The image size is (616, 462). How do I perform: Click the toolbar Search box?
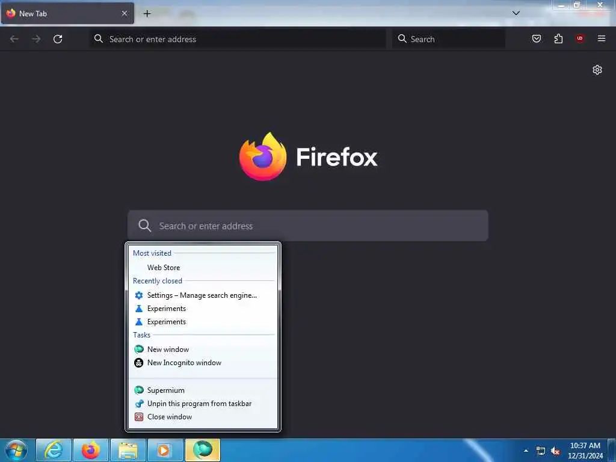[449, 39]
